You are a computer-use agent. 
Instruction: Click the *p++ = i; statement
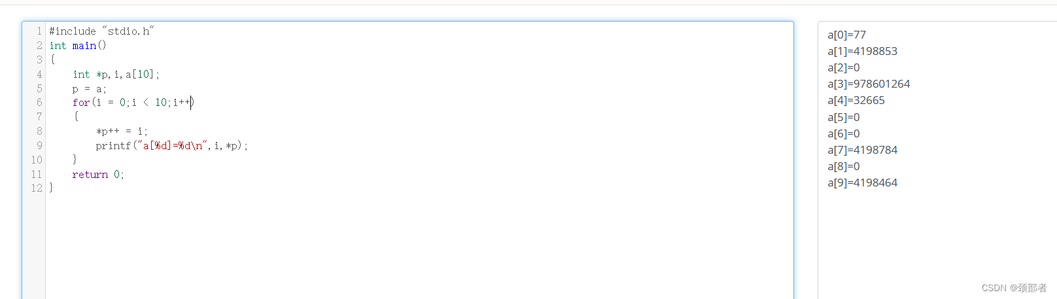click(x=122, y=132)
